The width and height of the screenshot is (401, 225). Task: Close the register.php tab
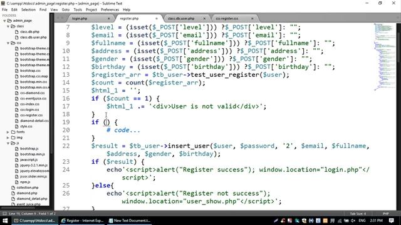[157, 19]
